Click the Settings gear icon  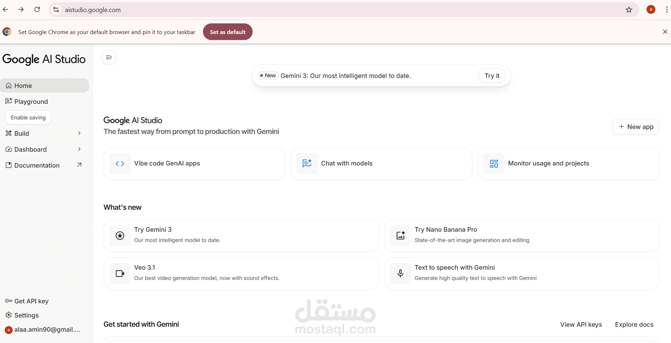click(9, 315)
